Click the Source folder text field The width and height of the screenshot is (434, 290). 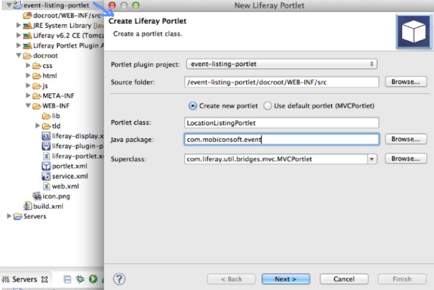pyautogui.click(x=281, y=82)
